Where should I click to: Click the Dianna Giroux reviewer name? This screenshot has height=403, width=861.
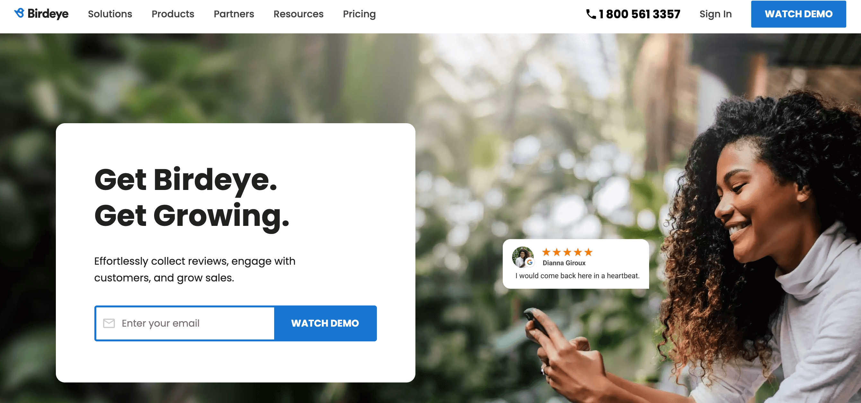[x=564, y=263]
